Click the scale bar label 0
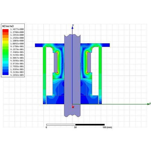The width and height of the screenshot is (151, 151). point(46,127)
